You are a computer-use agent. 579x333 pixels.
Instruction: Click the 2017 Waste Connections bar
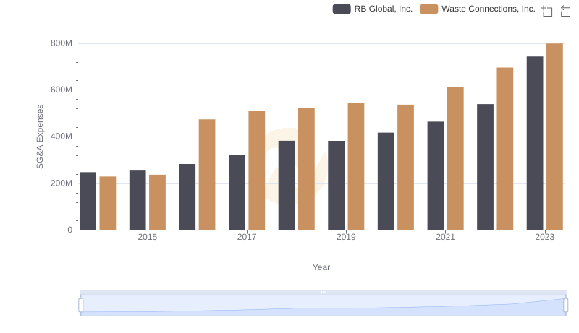[257, 170]
